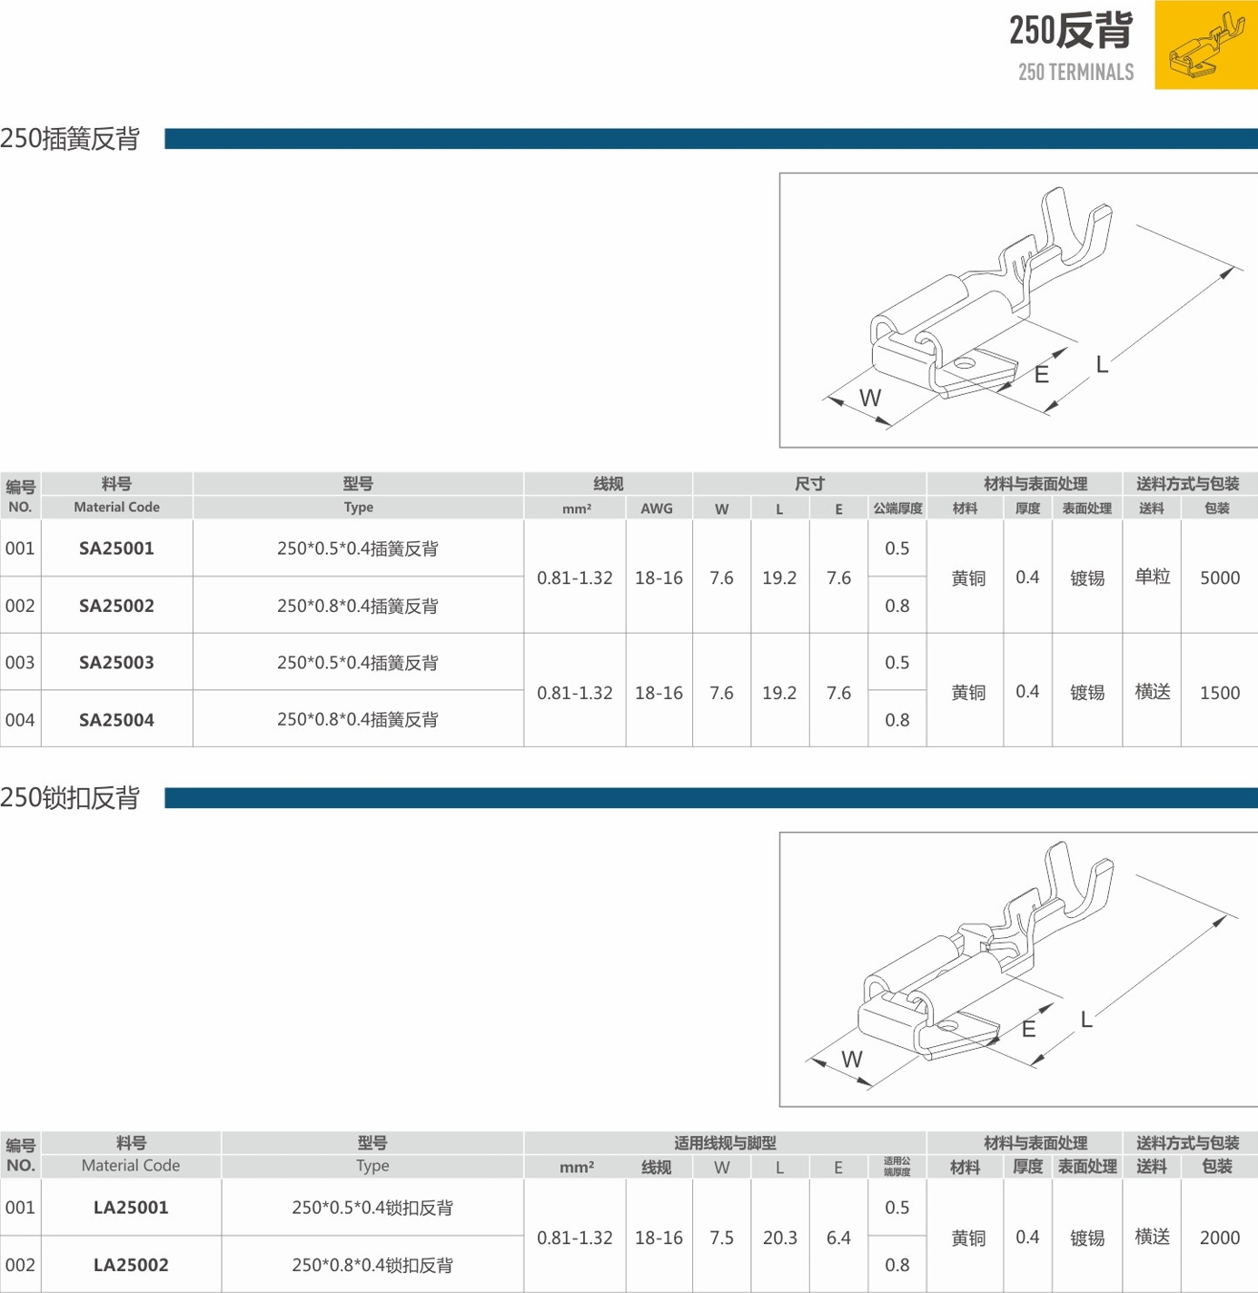Screen dimensions: 1258x1293
Task: Open the 250插簧反背 terminal diagram
Action: pyautogui.click(x=1017, y=310)
